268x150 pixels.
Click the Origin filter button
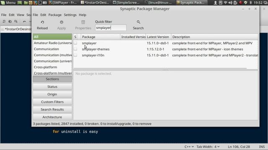click(52, 94)
